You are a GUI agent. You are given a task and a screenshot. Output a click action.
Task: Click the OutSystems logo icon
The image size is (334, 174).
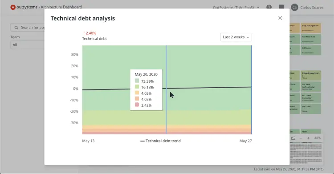13,7
